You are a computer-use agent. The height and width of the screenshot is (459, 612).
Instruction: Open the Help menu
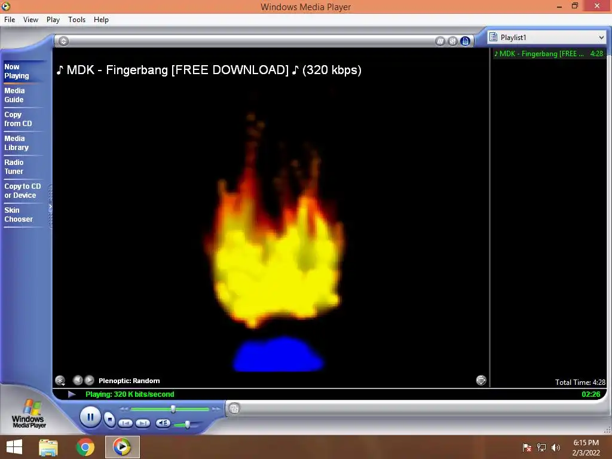point(101,20)
